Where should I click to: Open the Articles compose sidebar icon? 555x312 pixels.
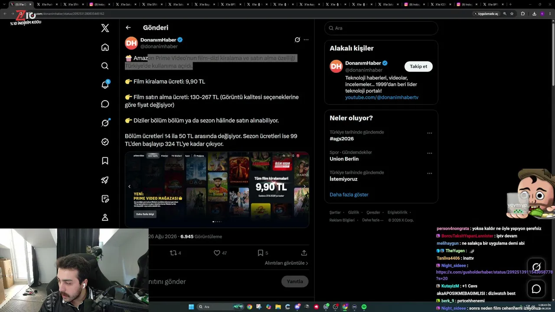[105, 199]
